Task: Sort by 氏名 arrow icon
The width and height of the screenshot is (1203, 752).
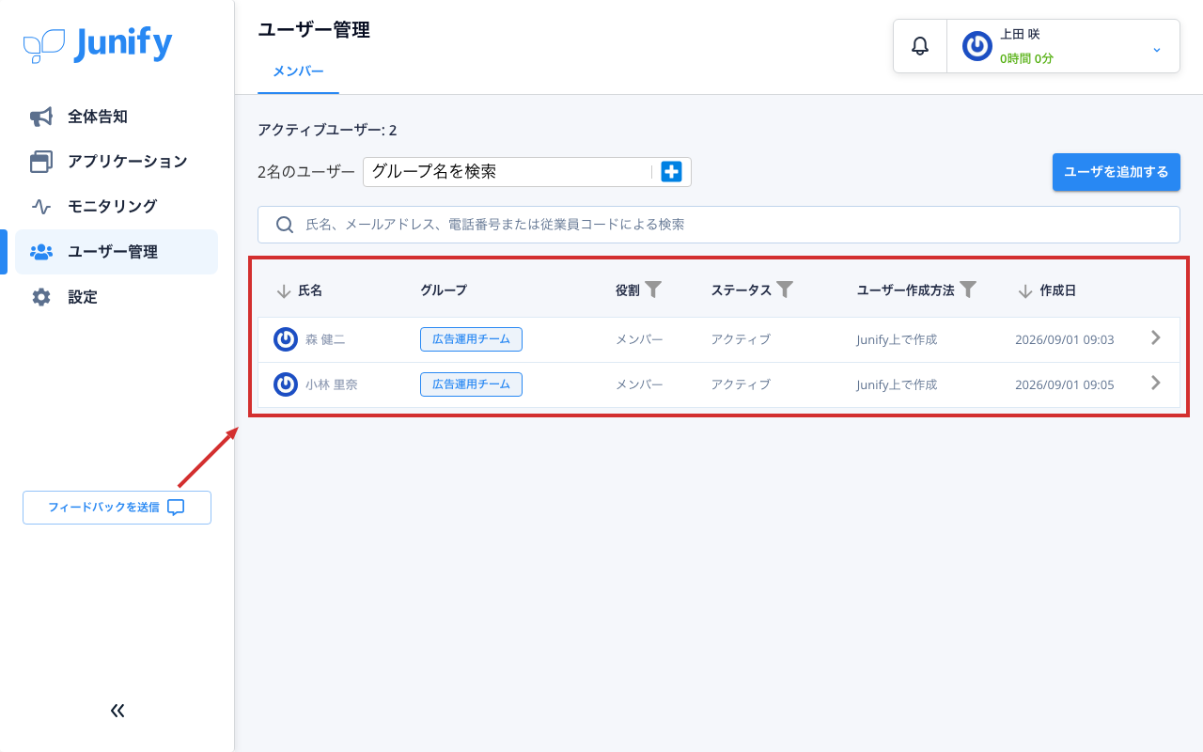Action: (x=284, y=291)
